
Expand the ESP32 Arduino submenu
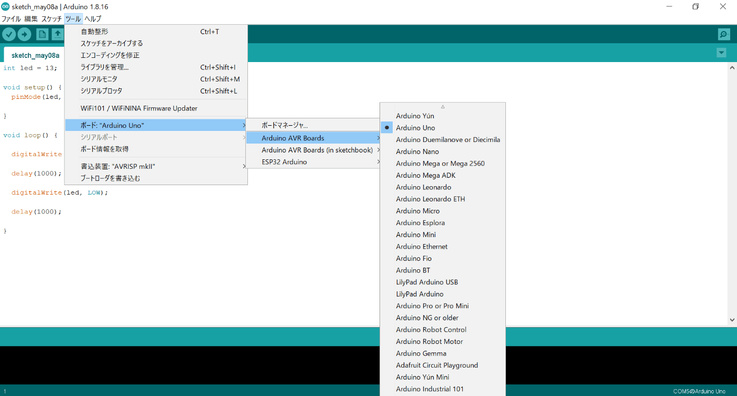pyautogui.click(x=314, y=162)
